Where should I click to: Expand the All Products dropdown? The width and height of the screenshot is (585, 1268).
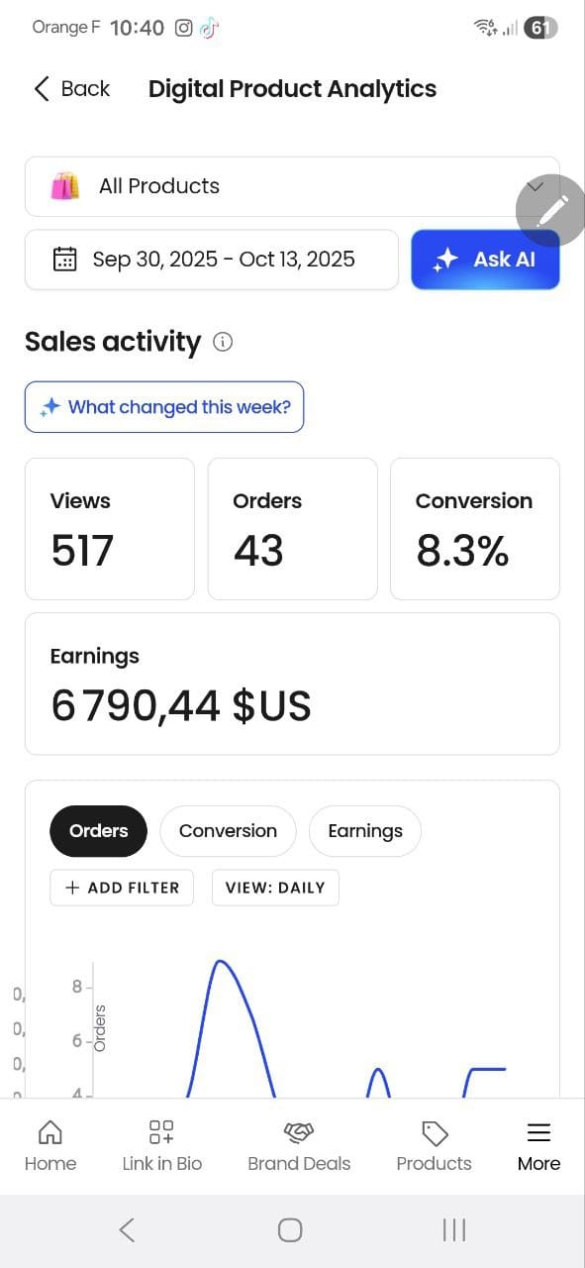point(292,186)
